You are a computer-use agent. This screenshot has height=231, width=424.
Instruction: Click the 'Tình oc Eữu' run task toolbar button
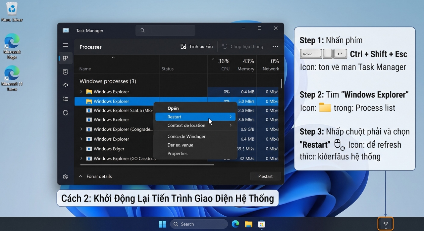tap(197, 47)
